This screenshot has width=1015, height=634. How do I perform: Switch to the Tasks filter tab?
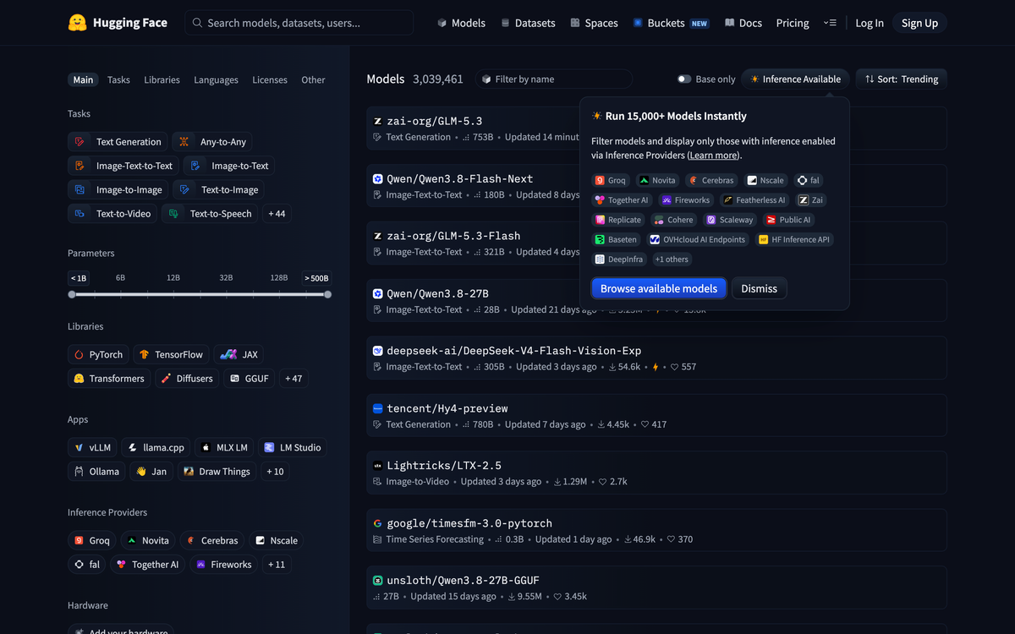(x=118, y=79)
